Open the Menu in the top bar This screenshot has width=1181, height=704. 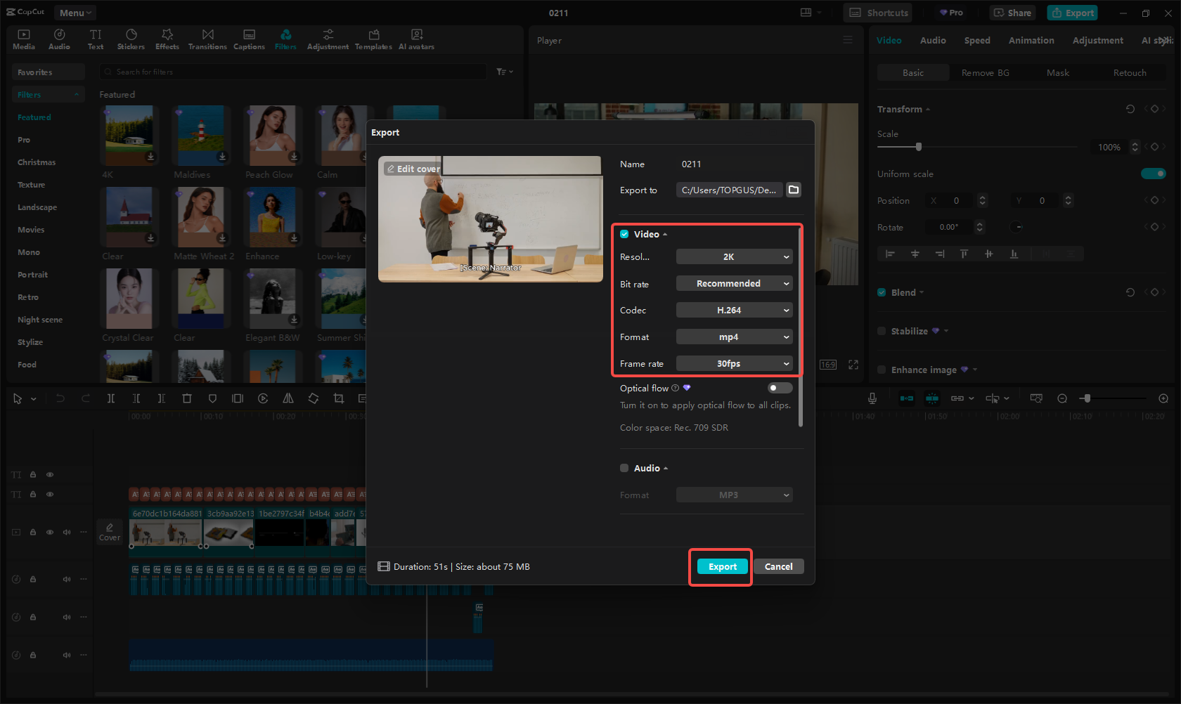click(x=75, y=12)
